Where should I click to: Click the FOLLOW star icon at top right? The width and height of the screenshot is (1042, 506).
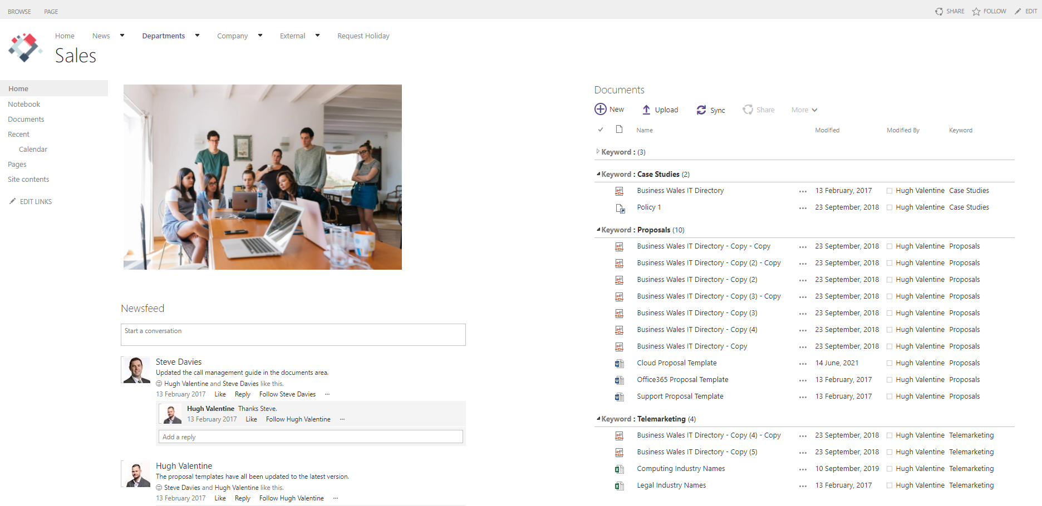976,11
